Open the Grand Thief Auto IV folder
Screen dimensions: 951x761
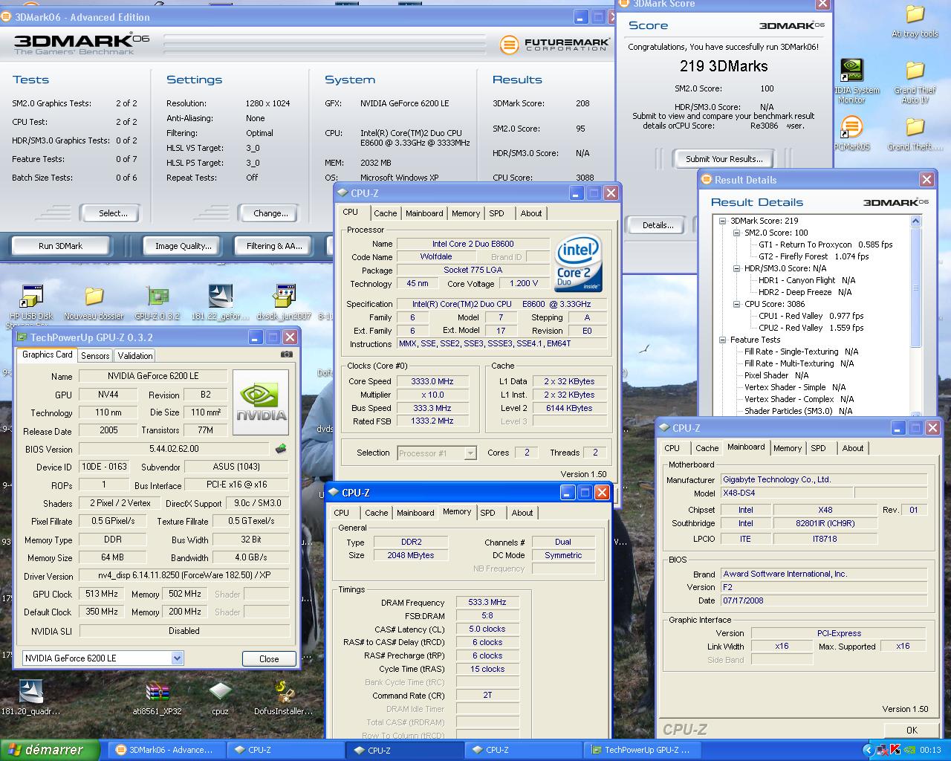(915, 82)
